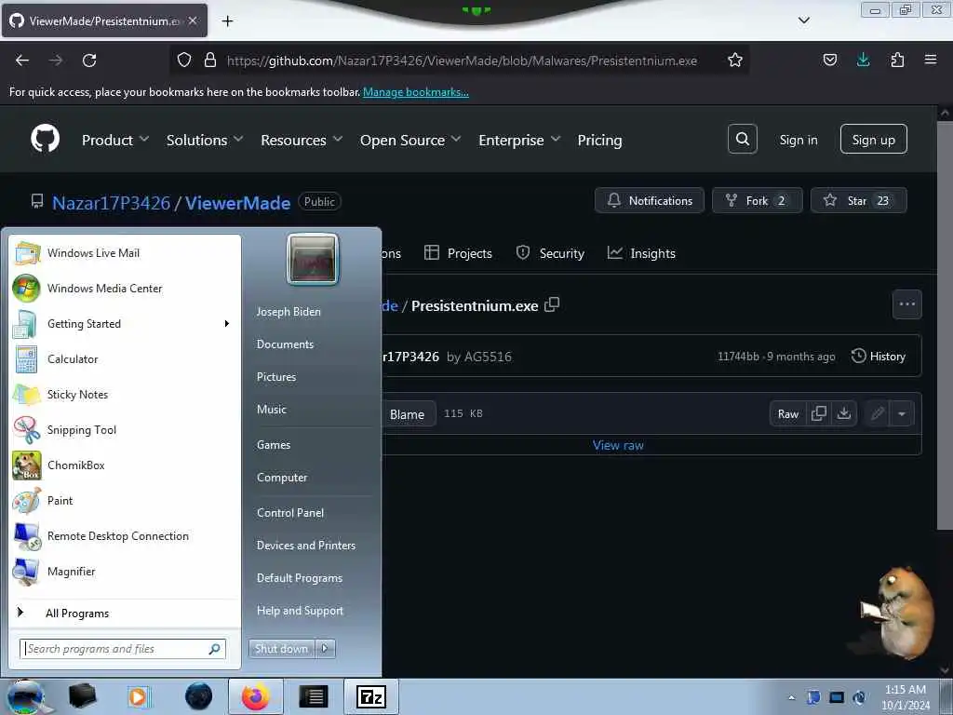This screenshot has height=715, width=953.
Task: Click the View raw link
Action: [x=618, y=445]
